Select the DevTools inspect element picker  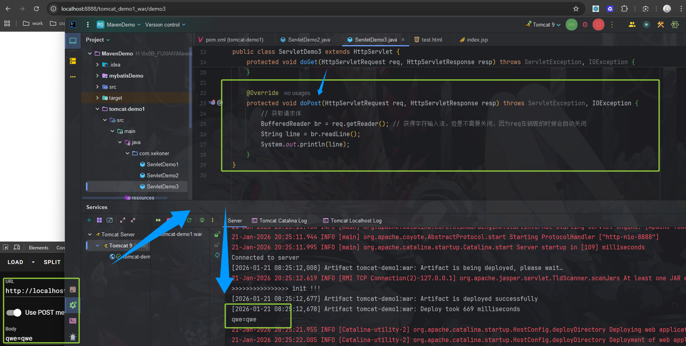[6, 247]
